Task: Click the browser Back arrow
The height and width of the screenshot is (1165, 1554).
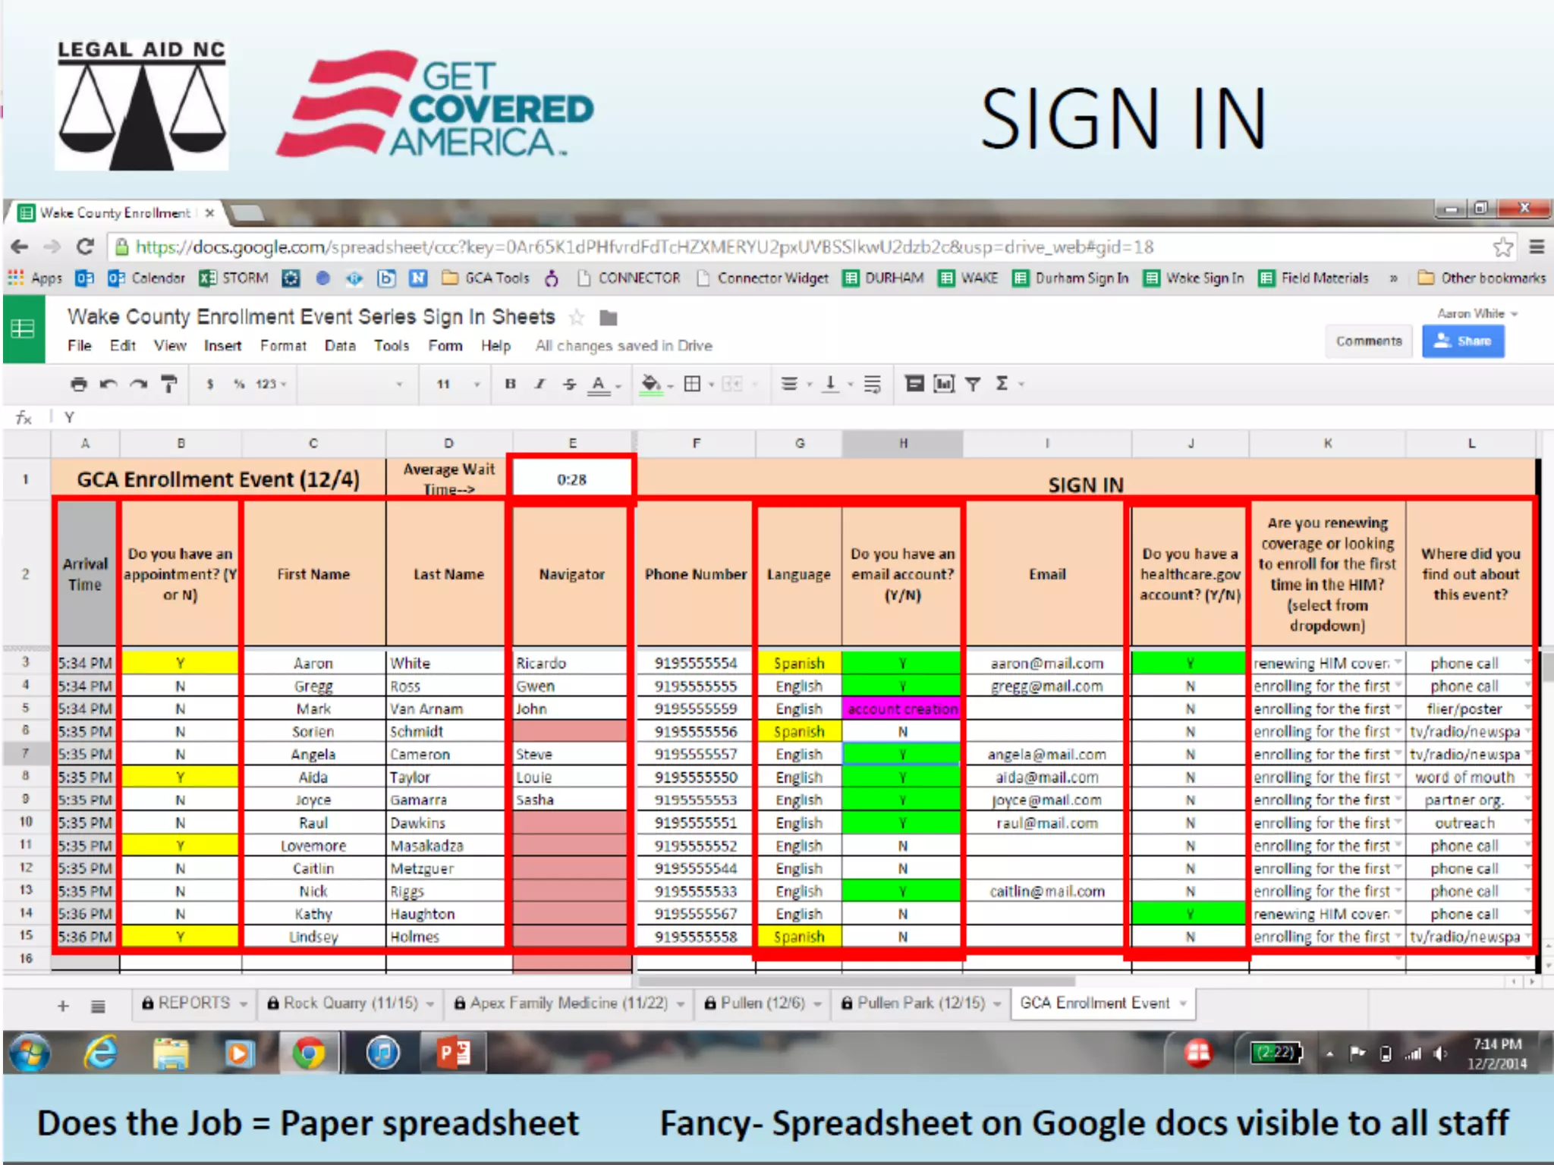Action: (20, 247)
